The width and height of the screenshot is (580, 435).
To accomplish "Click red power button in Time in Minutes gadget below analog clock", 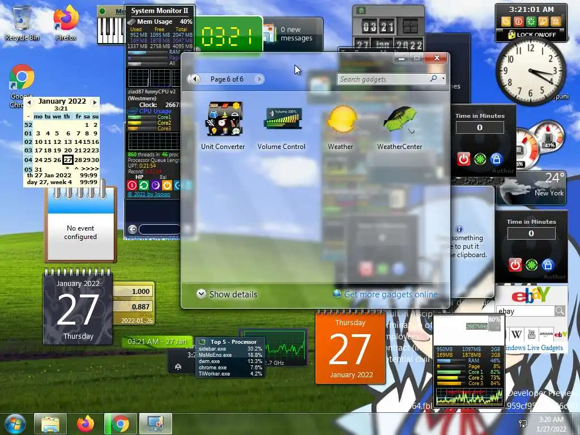I will pyautogui.click(x=463, y=159).
